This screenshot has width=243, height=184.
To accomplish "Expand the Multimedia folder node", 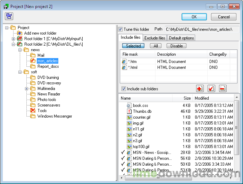I will coord(26,89).
